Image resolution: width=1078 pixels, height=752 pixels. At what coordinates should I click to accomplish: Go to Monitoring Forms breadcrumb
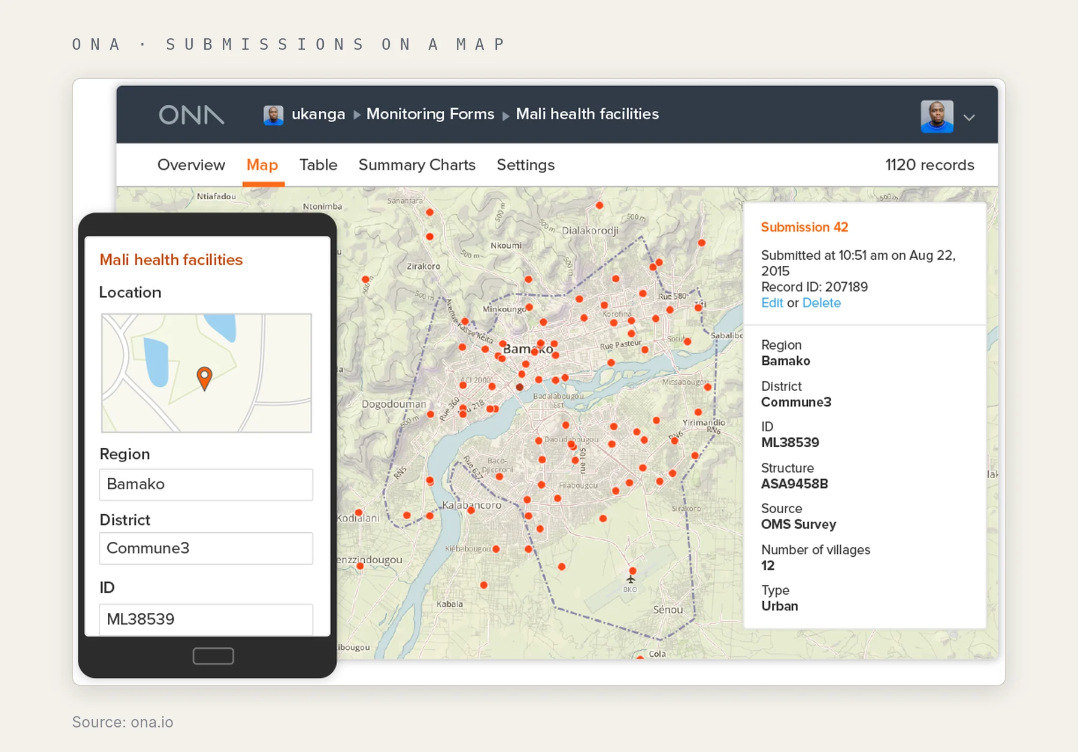coord(430,114)
